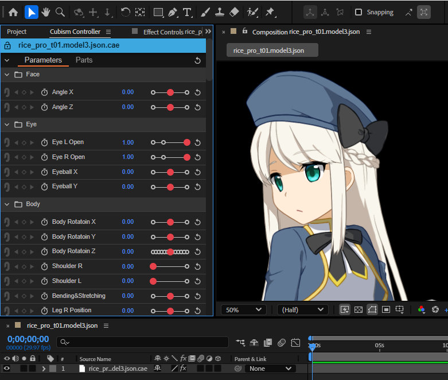This screenshot has height=380, width=448.
Task: Toggle region of interest button
Action: pos(386,309)
